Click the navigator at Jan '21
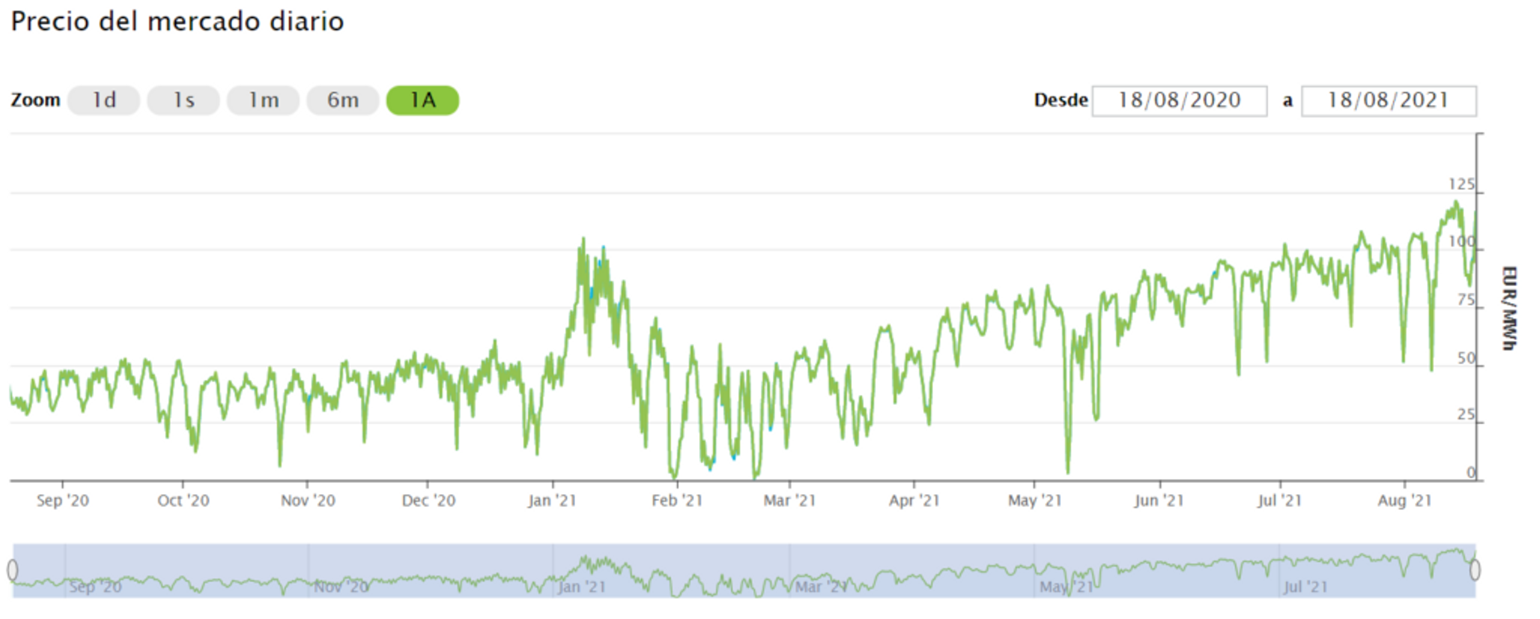The height and width of the screenshot is (619, 1540). pyautogui.click(x=581, y=587)
